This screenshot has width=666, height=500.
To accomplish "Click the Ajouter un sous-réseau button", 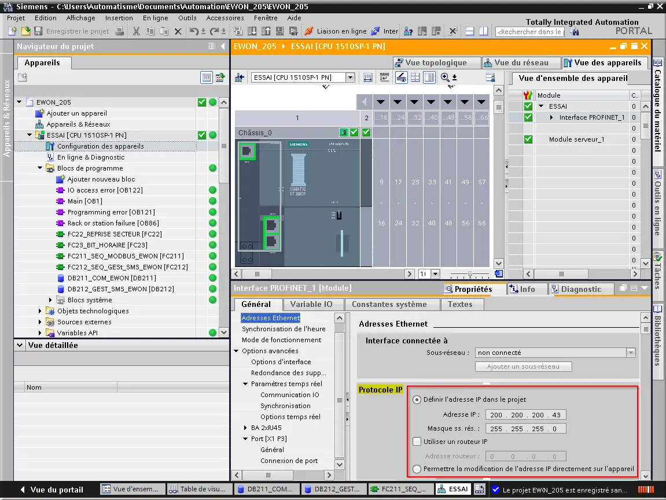I will point(523,366).
